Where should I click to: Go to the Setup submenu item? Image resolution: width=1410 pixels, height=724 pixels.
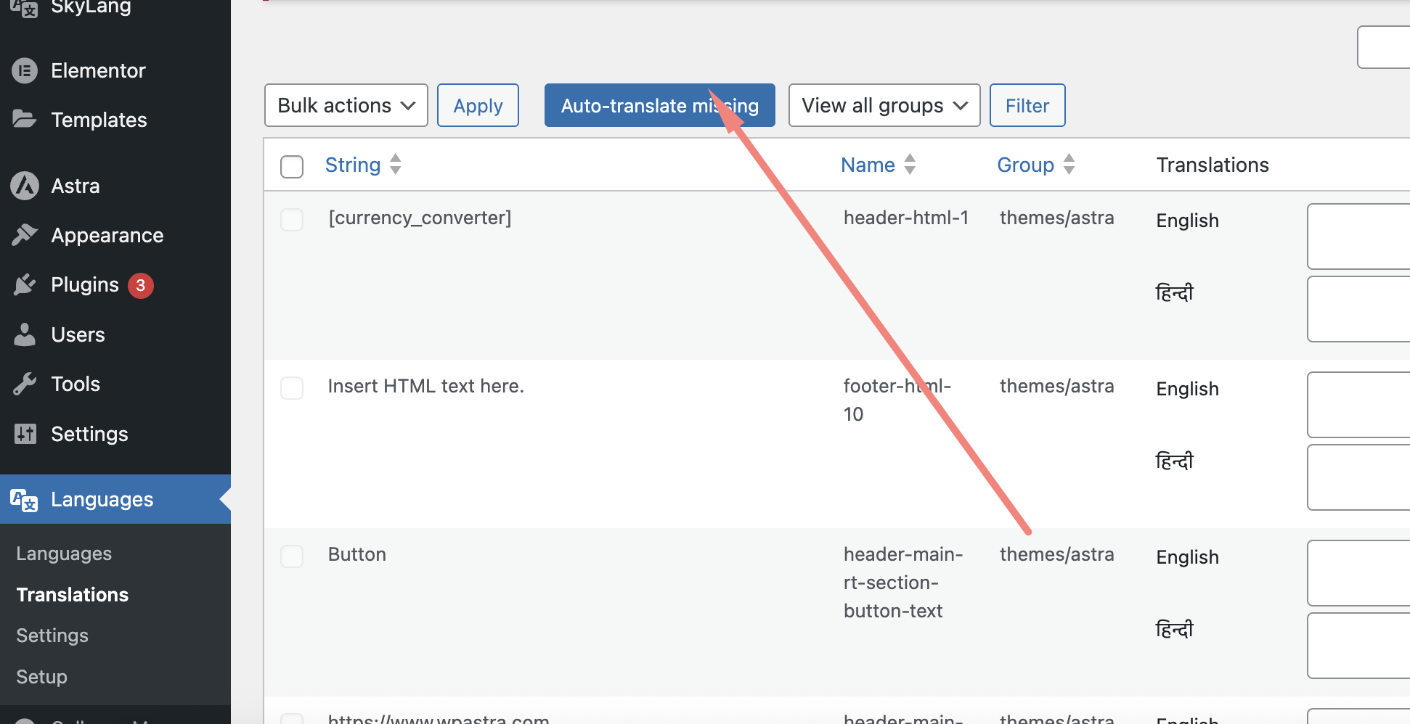coord(41,677)
